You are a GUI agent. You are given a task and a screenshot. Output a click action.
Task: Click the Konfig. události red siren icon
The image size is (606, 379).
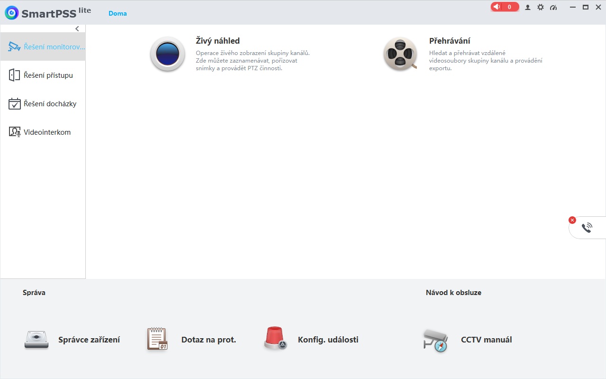point(275,339)
